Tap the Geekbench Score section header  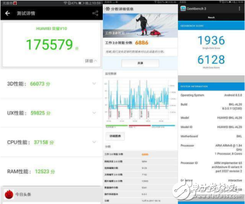211,26
